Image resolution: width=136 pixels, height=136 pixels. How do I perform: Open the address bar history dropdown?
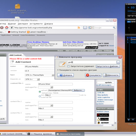(x=85, y=28)
